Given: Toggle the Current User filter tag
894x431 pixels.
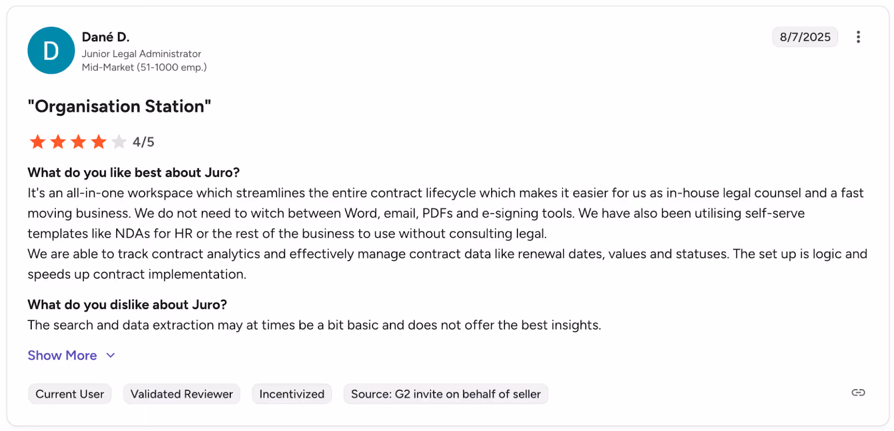Looking at the screenshot, I should pos(69,394).
